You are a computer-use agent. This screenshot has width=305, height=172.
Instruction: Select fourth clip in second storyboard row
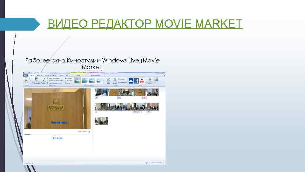pyautogui.click(x=139, y=107)
